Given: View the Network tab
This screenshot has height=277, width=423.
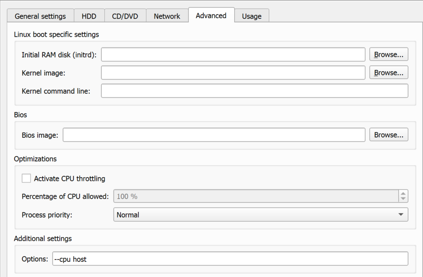Looking at the screenshot, I should [167, 16].
